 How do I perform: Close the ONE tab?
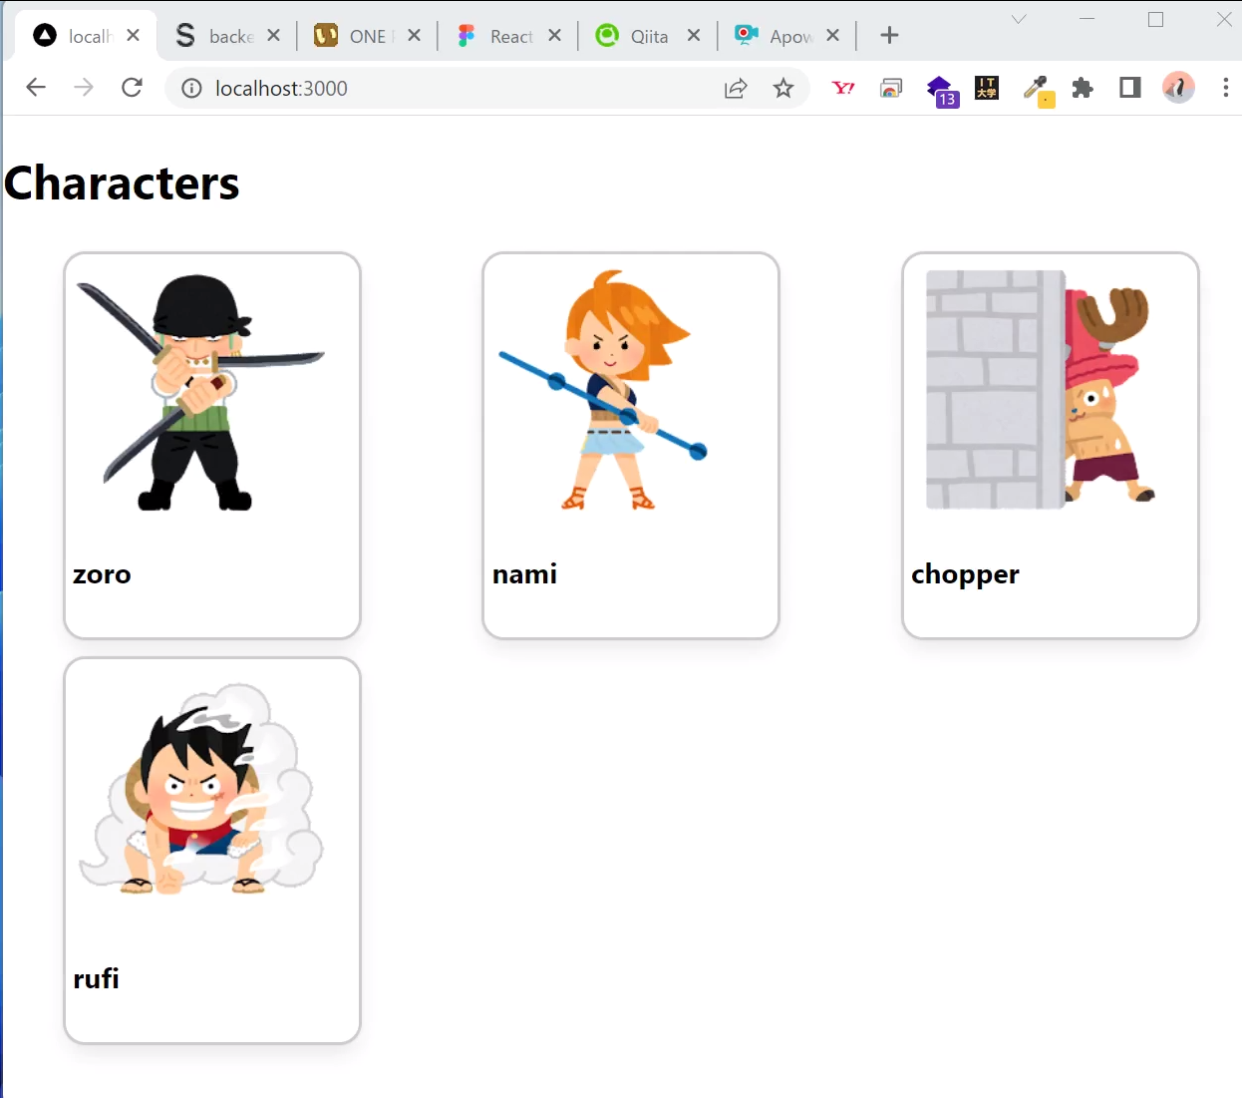[x=415, y=36]
